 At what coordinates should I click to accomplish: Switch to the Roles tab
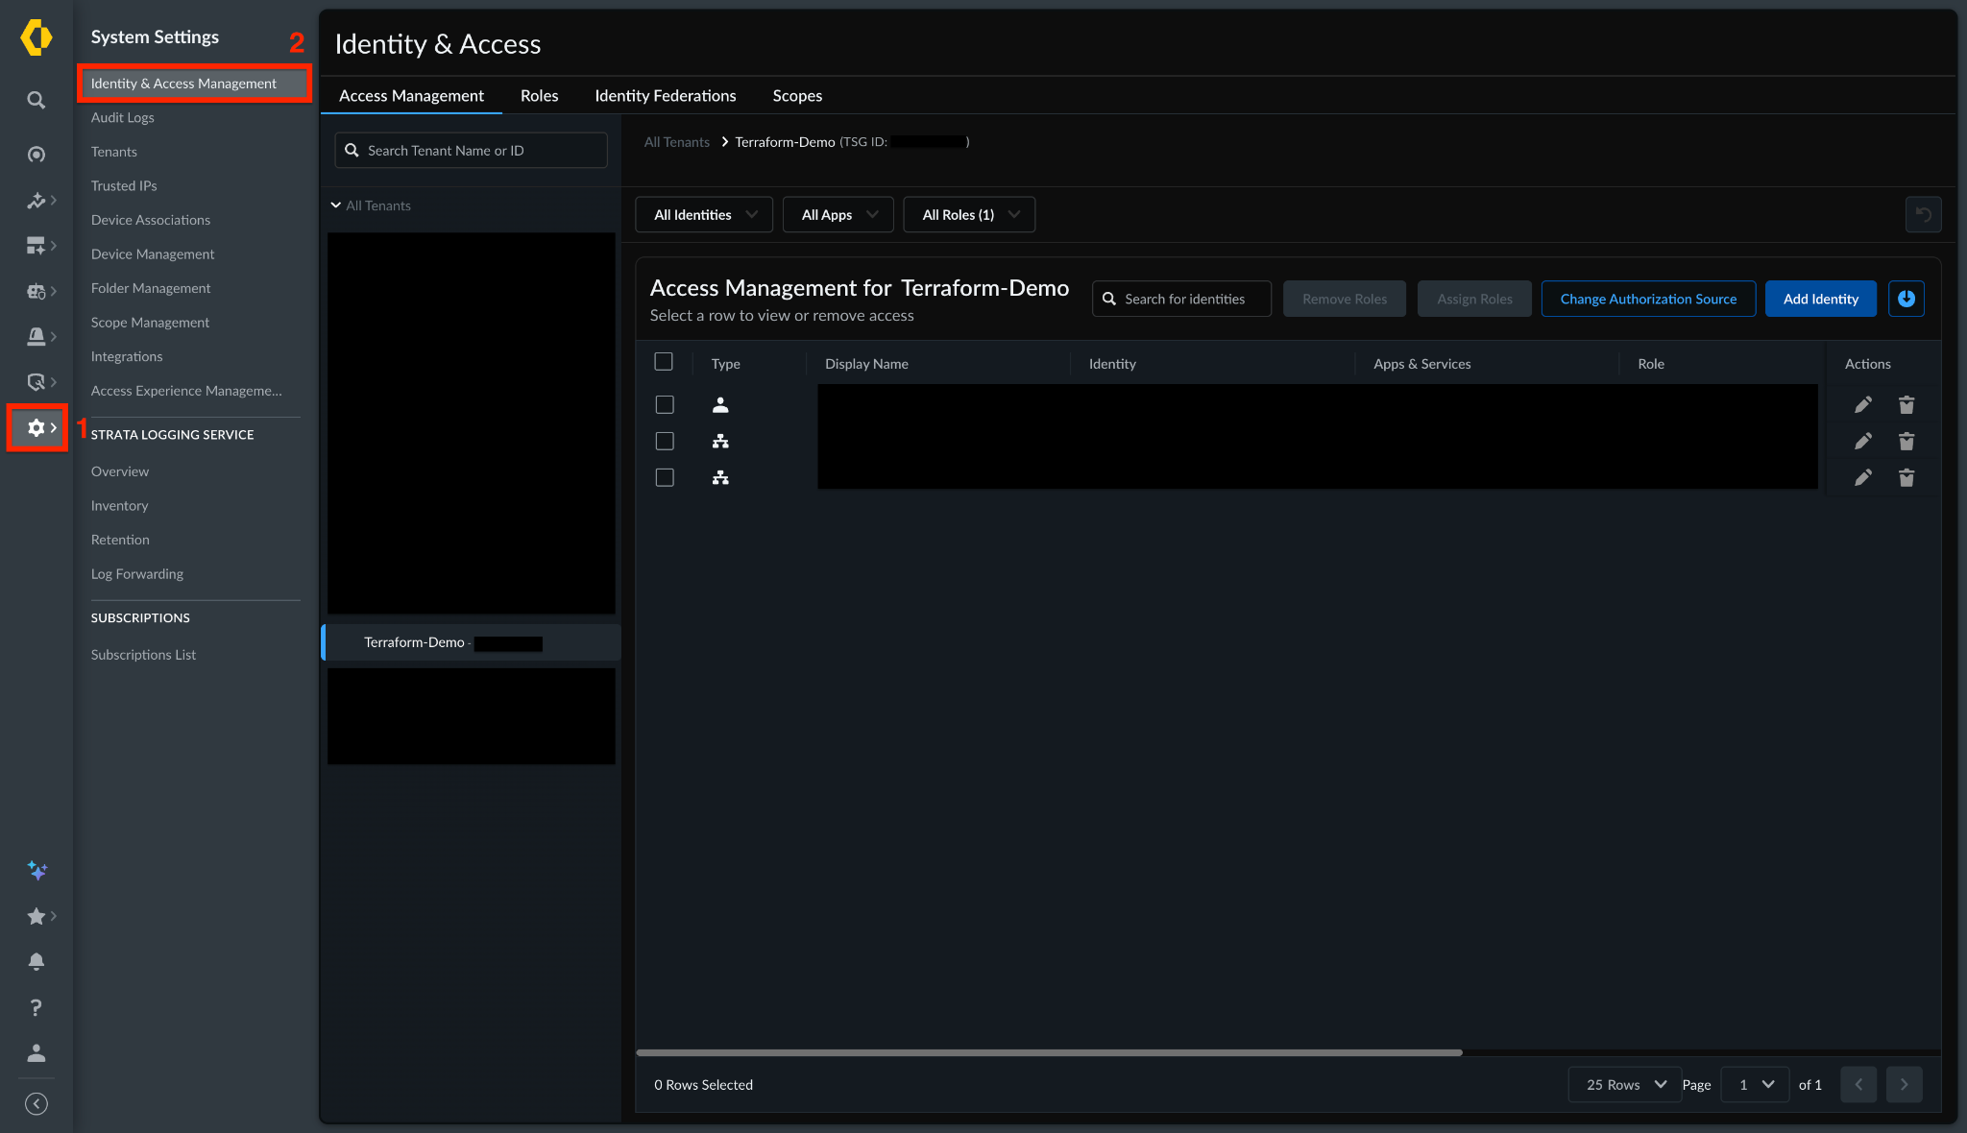540,96
